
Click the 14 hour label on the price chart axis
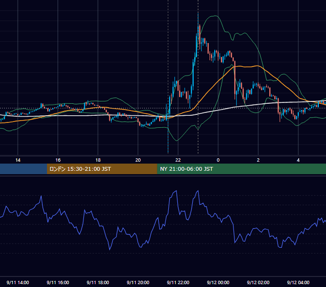(18, 160)
